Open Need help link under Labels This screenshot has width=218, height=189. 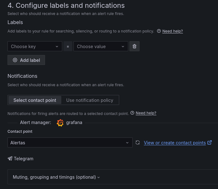tap(173, 31)
